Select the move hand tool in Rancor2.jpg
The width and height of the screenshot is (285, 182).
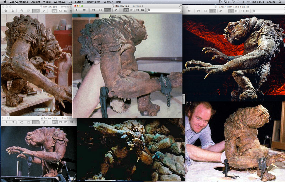point(93,10)
